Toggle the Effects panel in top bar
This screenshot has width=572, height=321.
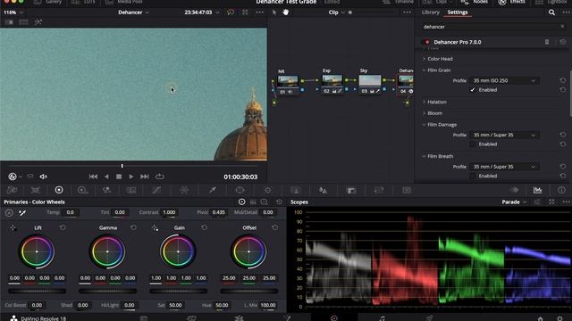(512, 2)
